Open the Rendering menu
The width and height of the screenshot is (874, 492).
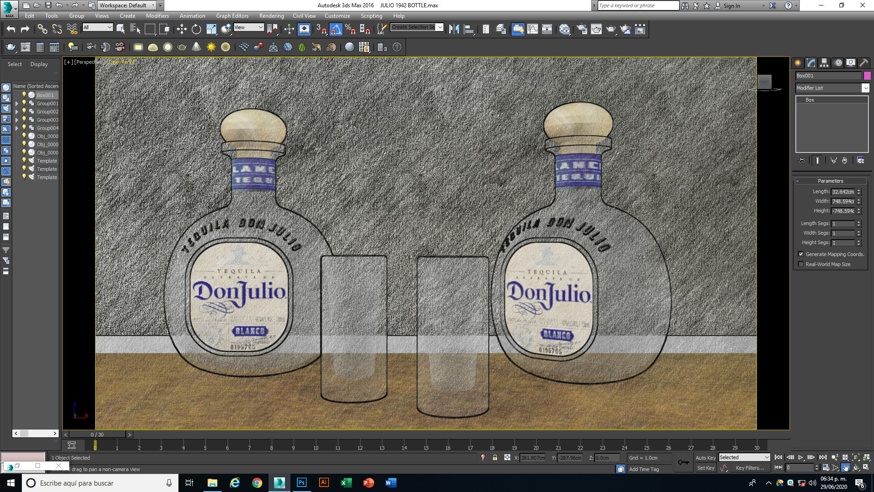coord(271,15)
